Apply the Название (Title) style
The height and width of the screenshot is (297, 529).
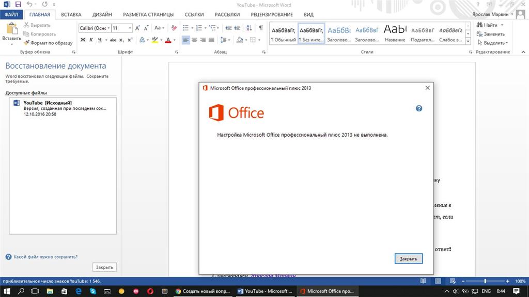(x=395, y=34)
